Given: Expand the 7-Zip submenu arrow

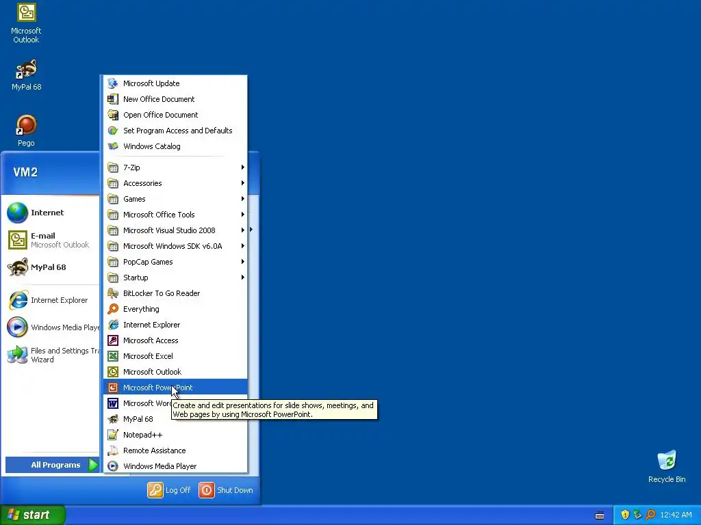Looking at the screenshot, I should pyautogui.click(x=243, y=167).
